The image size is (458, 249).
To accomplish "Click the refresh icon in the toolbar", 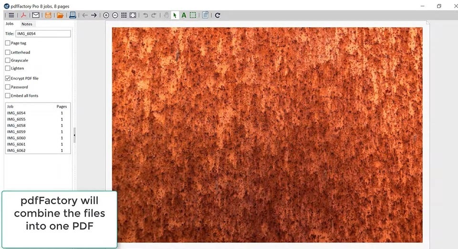I will (x=218, y=15).
